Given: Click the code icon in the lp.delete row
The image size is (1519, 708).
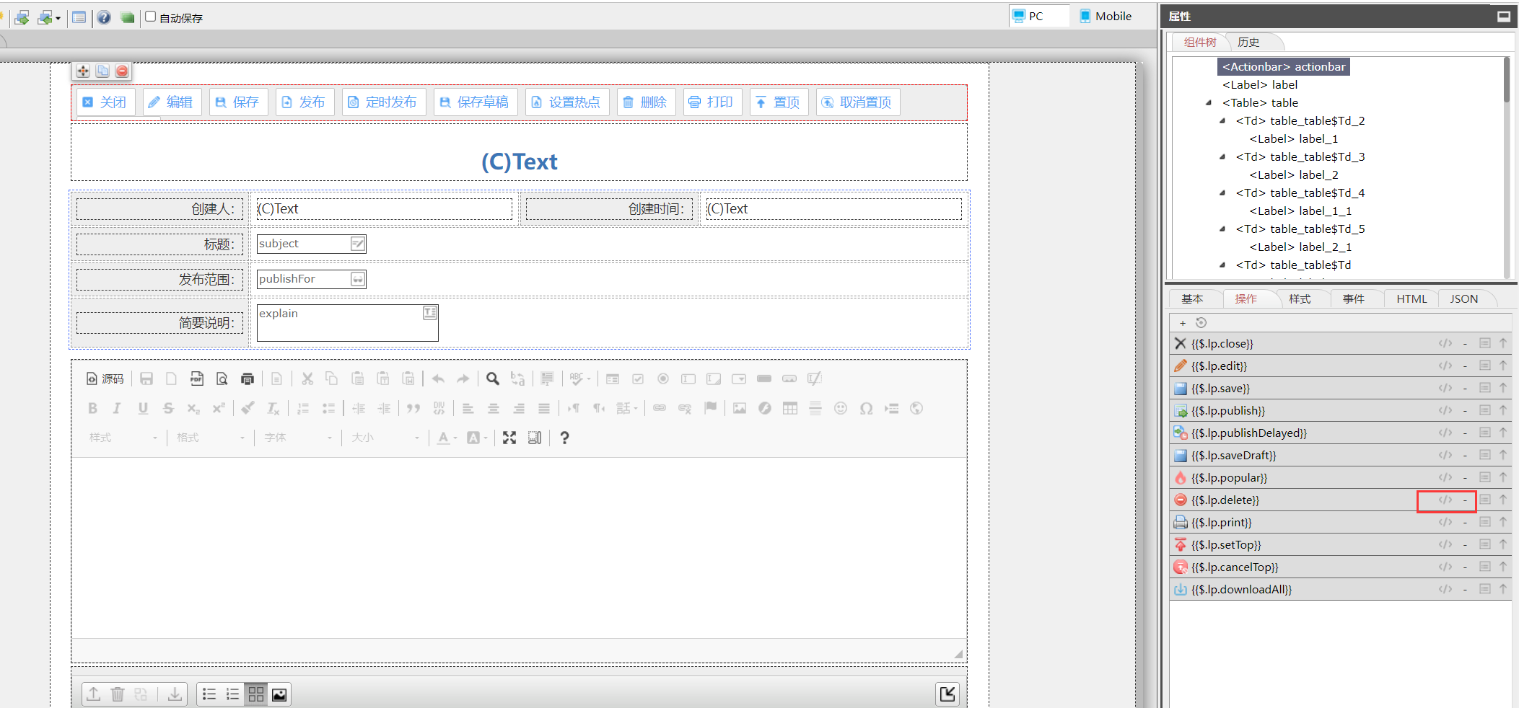Looking at the screenshot, I should (1445, 500).
